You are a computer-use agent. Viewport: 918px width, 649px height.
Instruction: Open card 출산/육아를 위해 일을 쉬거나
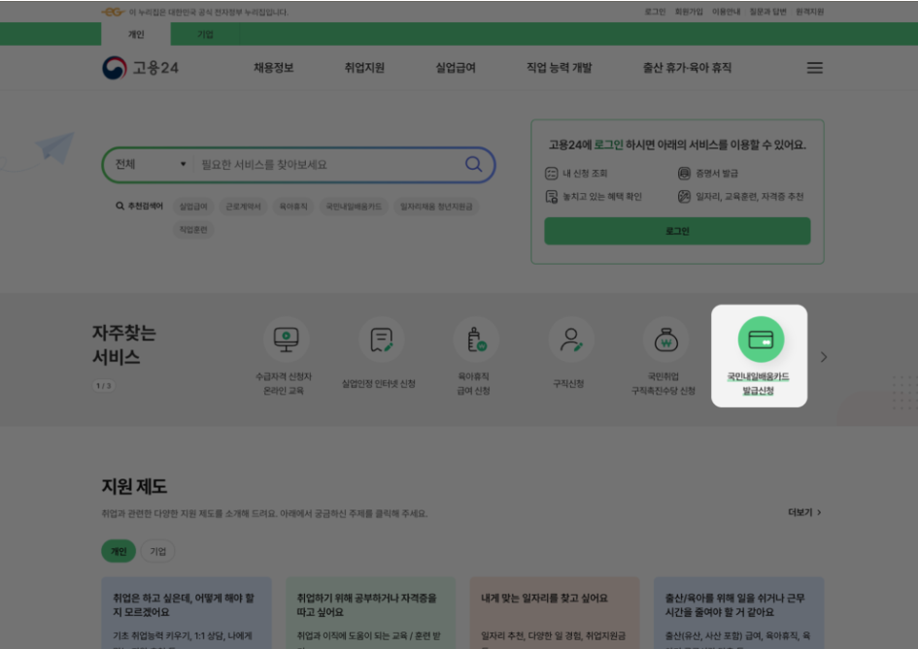pyautogui.click(x=739, y=613)
